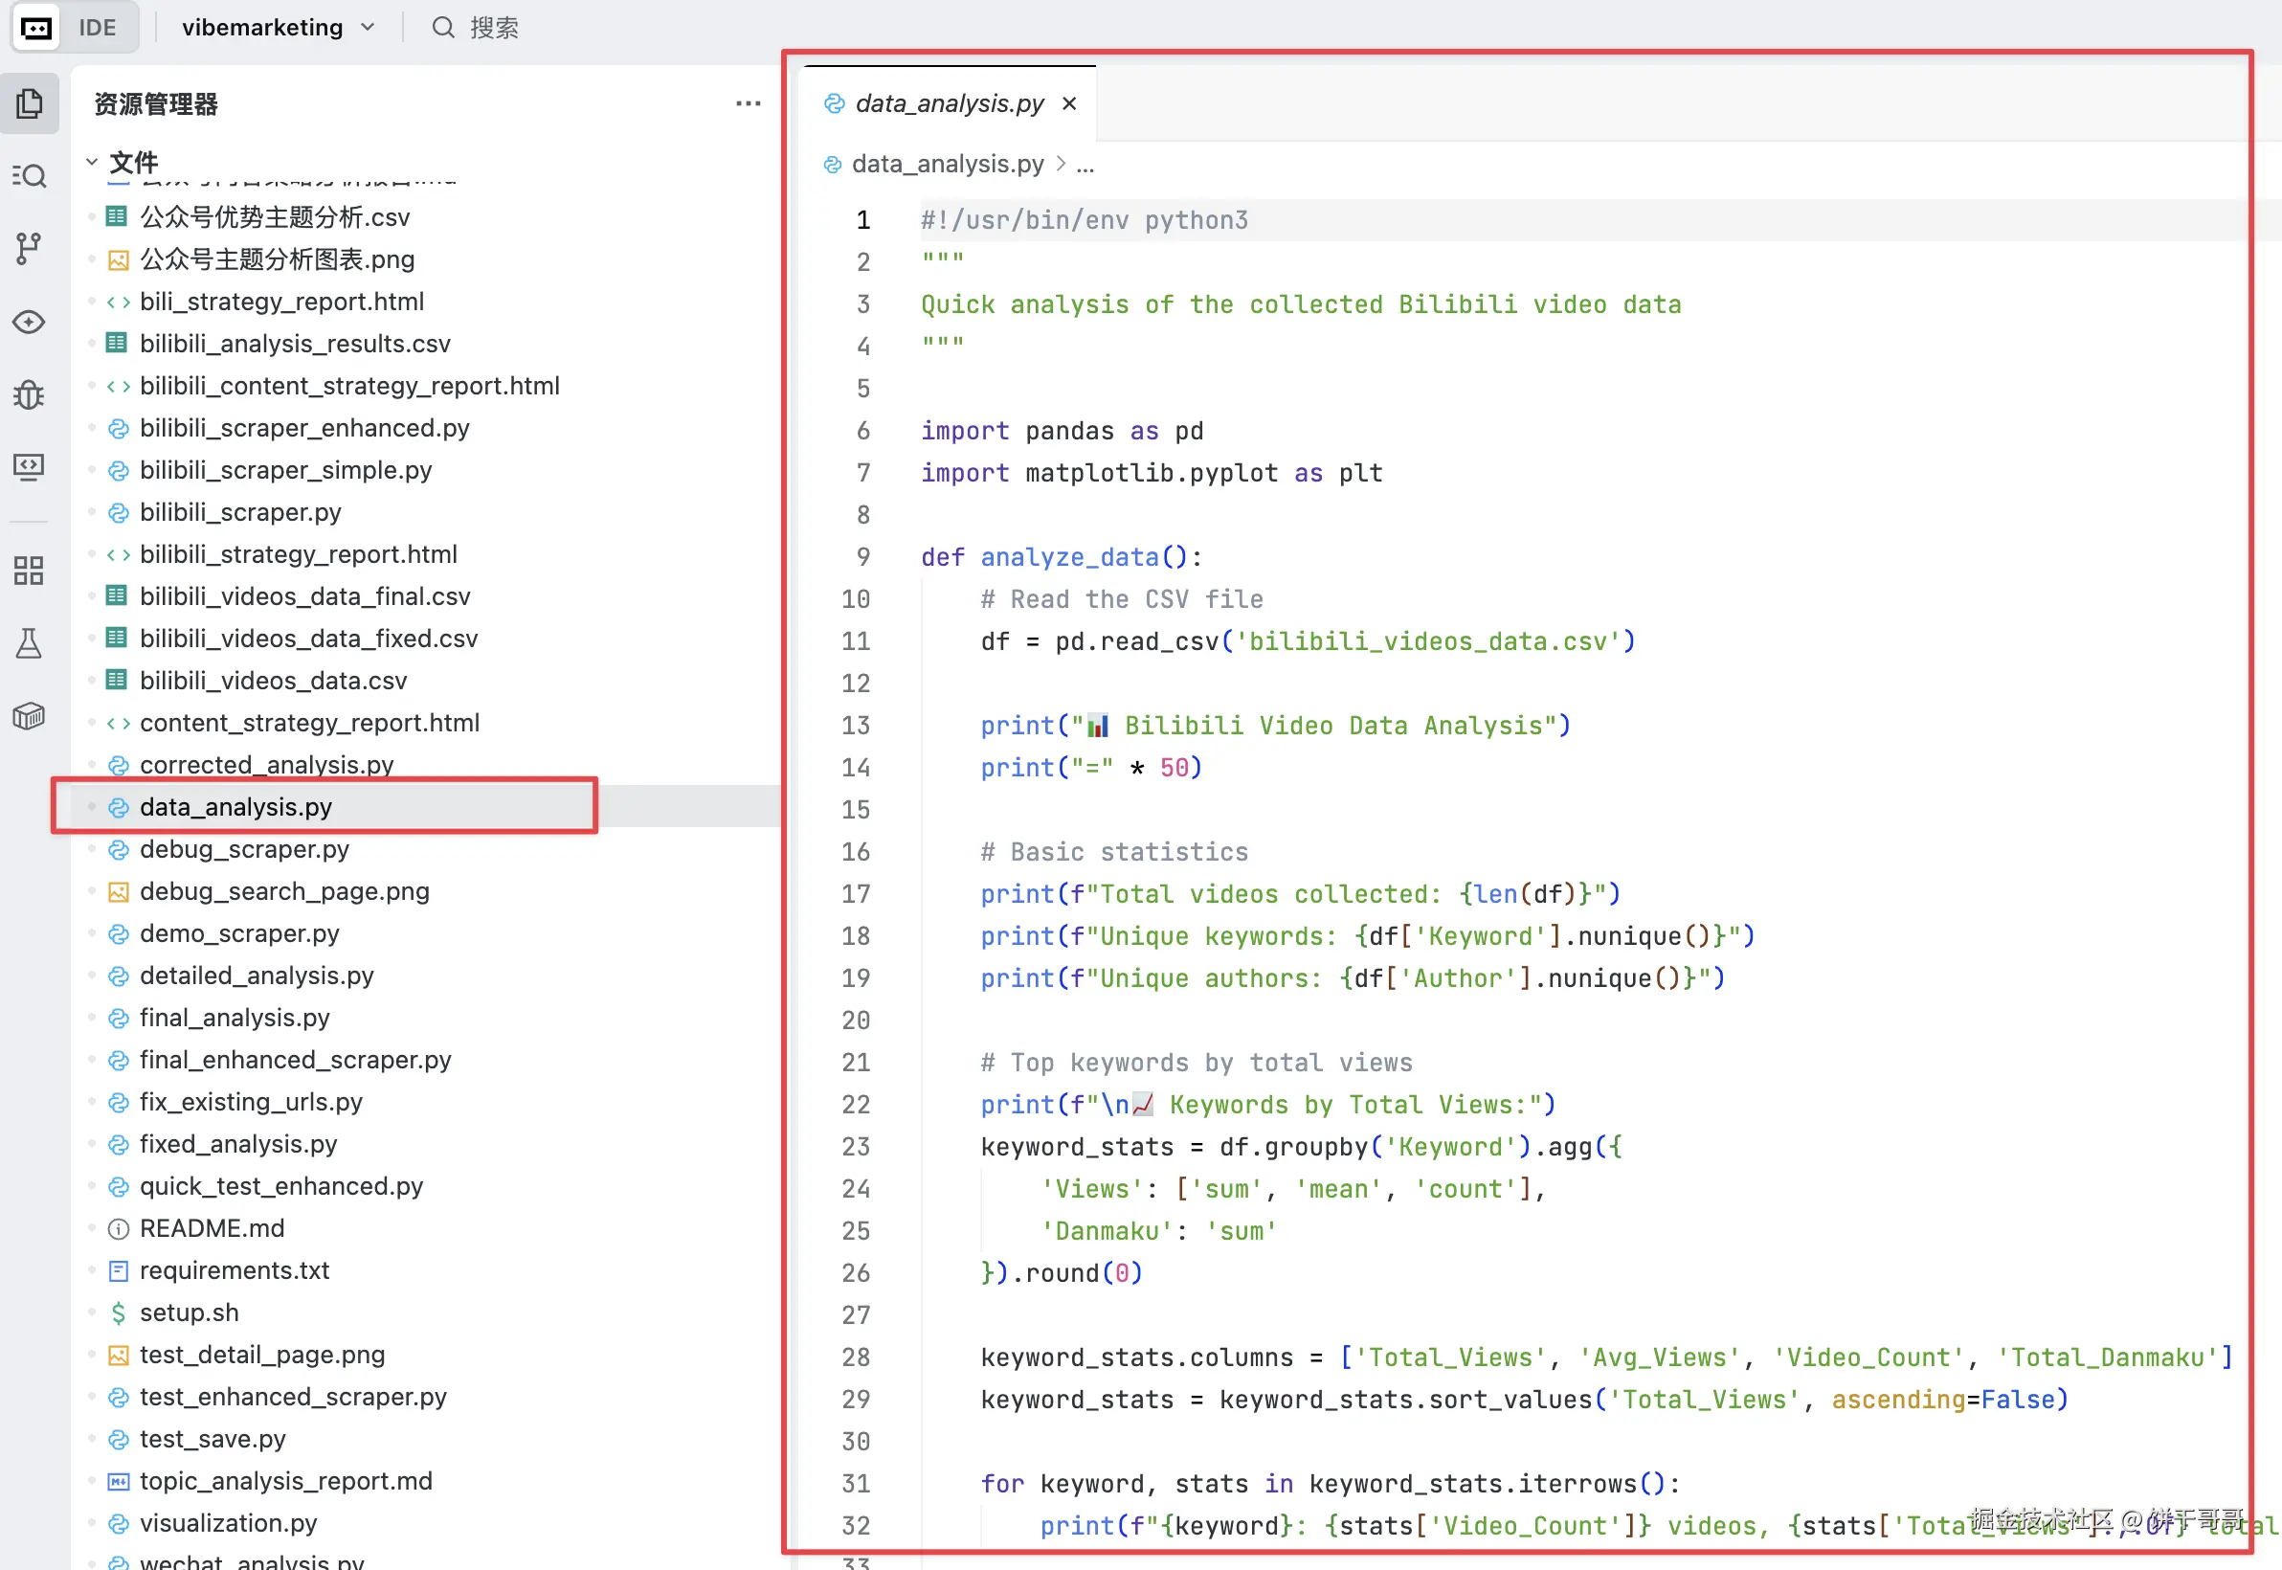Click the IDE logo button

coord(36,28)
